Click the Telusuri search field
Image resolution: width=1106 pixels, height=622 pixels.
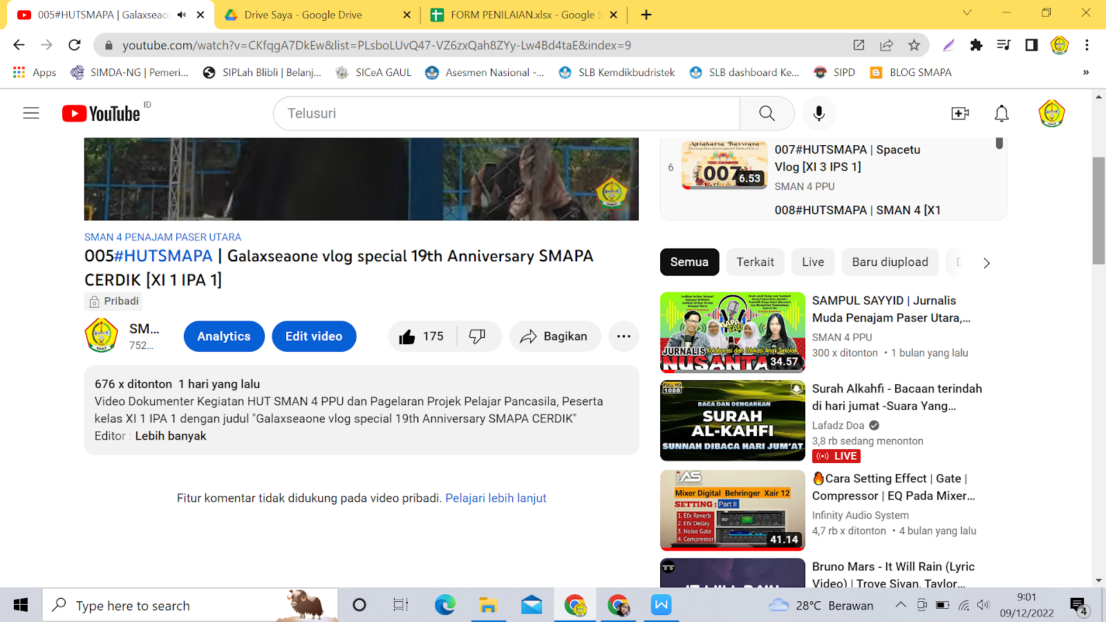(507, 113)
